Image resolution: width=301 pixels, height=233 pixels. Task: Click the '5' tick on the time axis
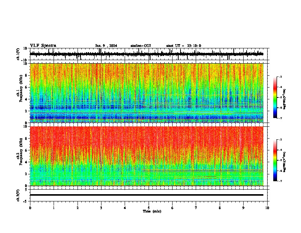[149, 208]
